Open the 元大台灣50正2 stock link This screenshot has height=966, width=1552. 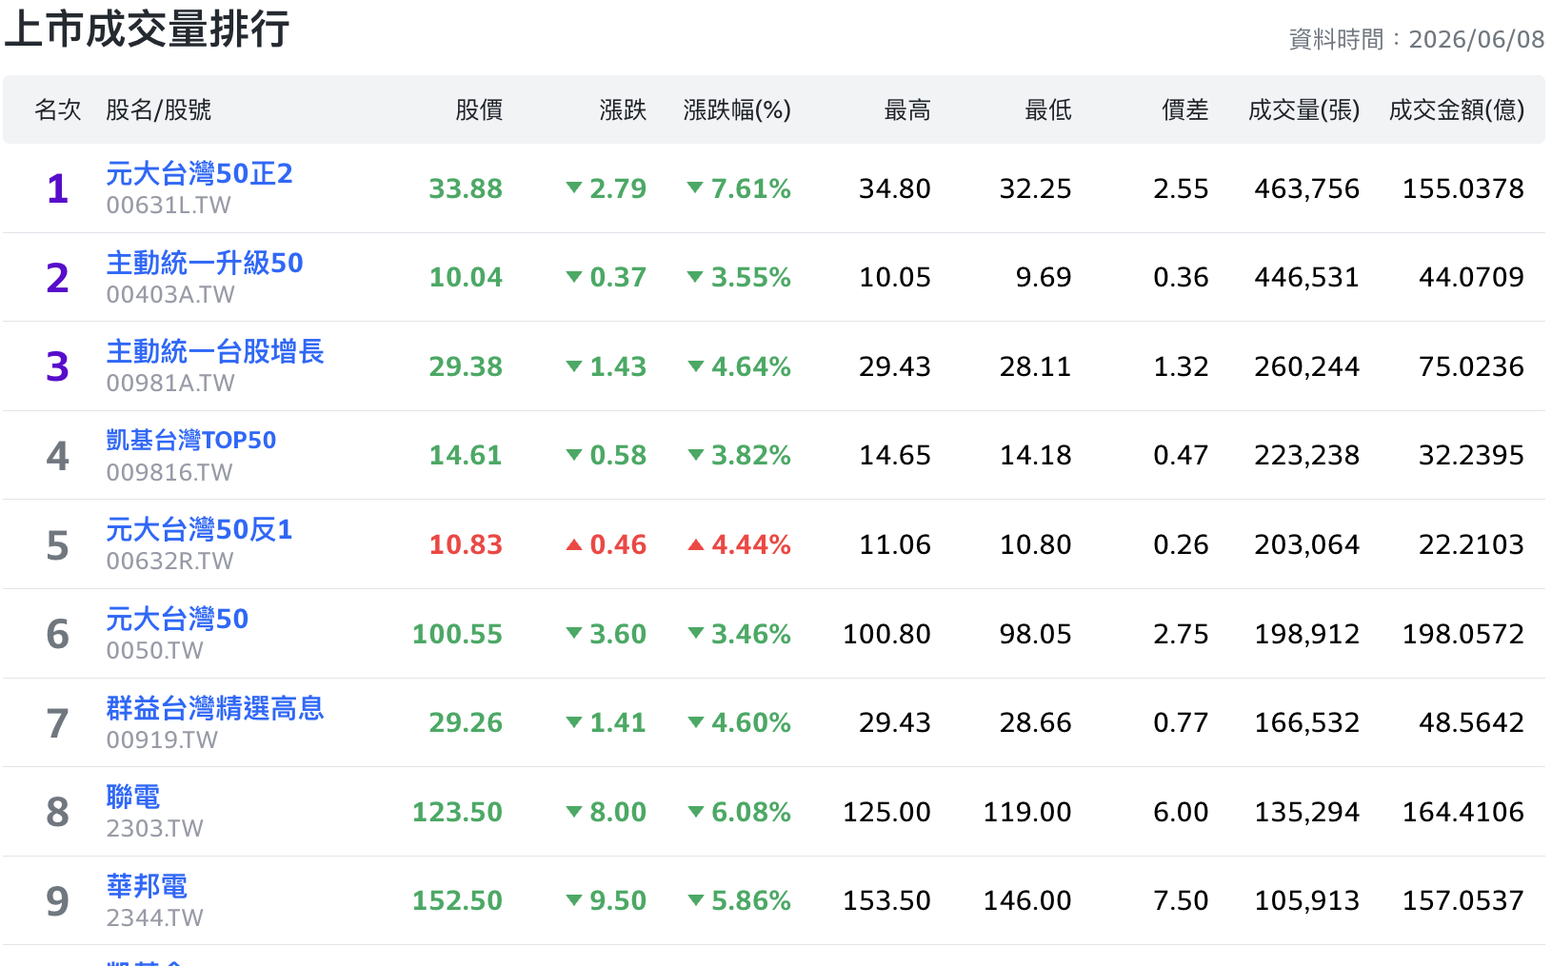pos(199,174)
